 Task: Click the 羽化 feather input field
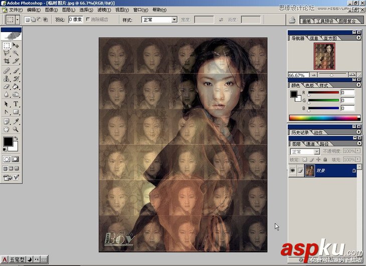76,20
